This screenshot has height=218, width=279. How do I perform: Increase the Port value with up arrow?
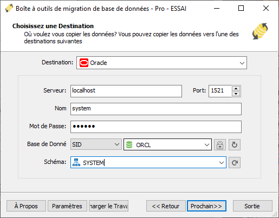tap(236, 88)
